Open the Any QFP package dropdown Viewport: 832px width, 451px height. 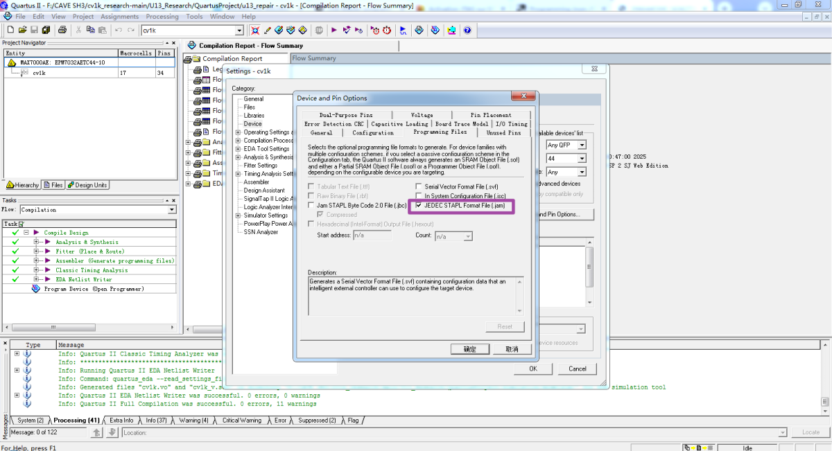pyautogui.click(x=582, y=145)
